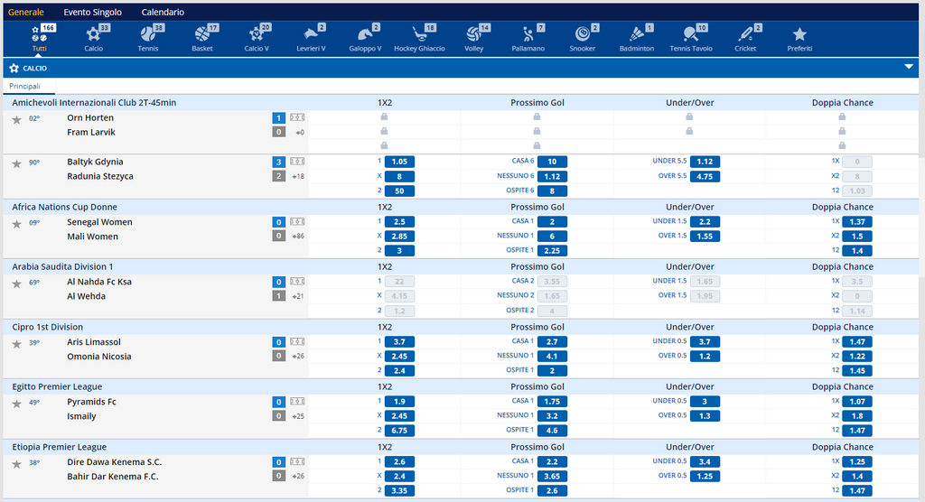Favorite the Senegal Women match star
925x502 pixels.
[x=16, y=224]
